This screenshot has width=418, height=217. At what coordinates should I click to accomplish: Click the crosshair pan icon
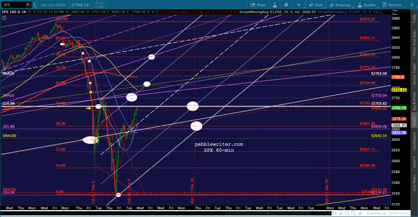[x=341, y=213]
